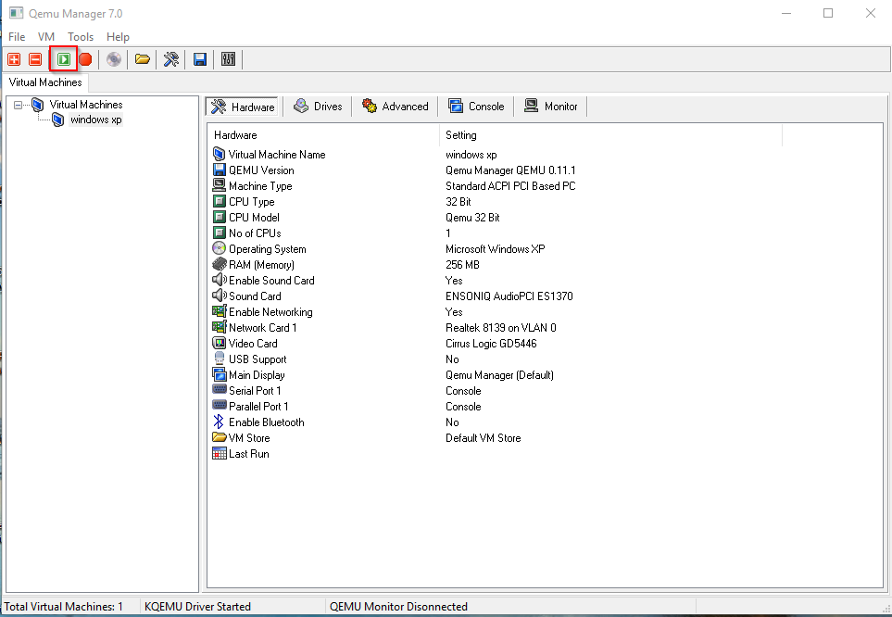Click 'KQEMU Driver Started' status text

197,606
